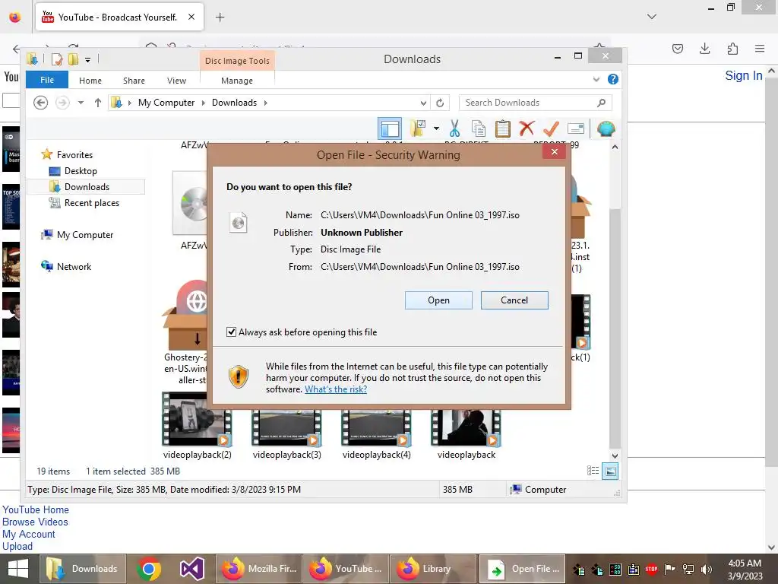
Task: Switch to the Home ribbon tab
Action: coord(90,81)
